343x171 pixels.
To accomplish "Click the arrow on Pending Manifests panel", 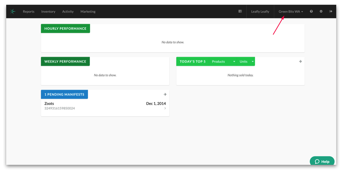I will [x=165, y=94].
